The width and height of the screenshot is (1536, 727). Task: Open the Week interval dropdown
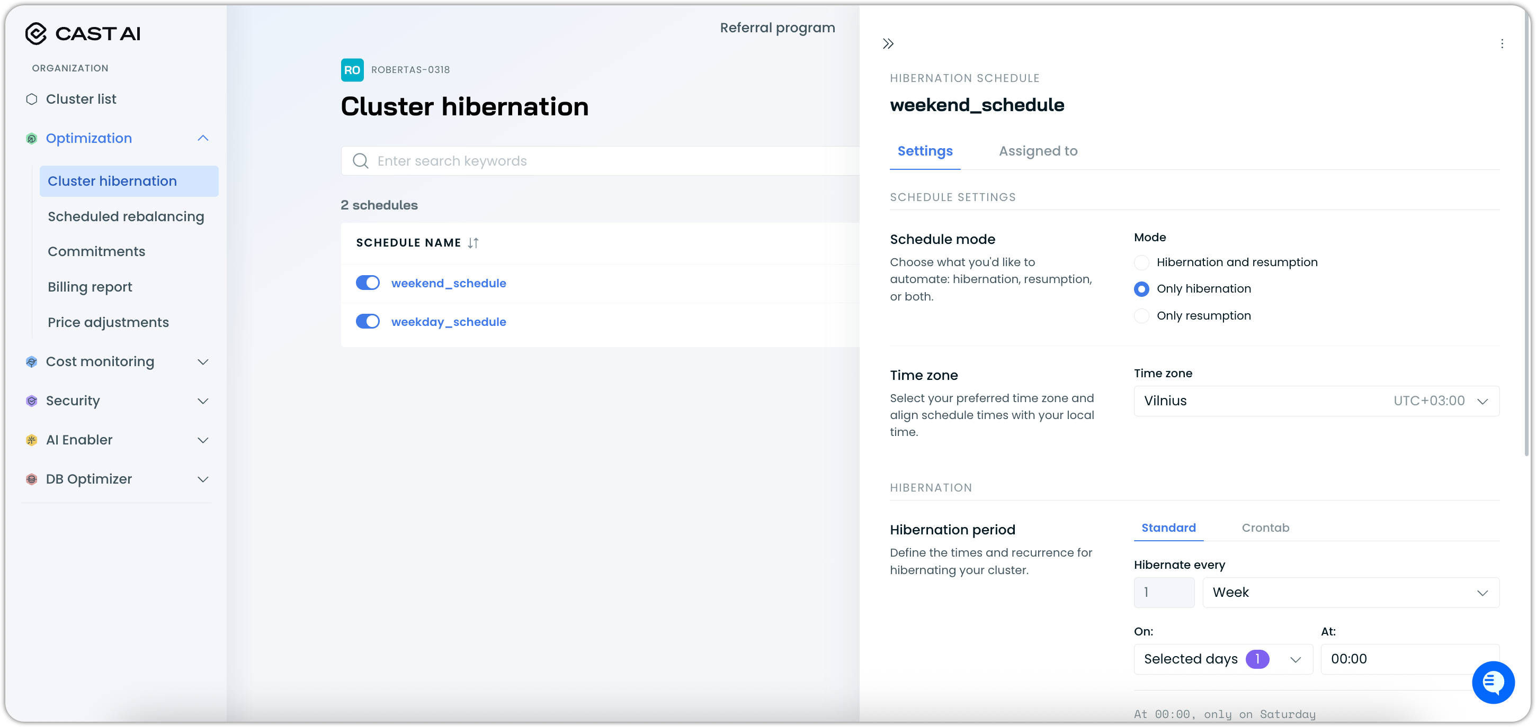1350,592
